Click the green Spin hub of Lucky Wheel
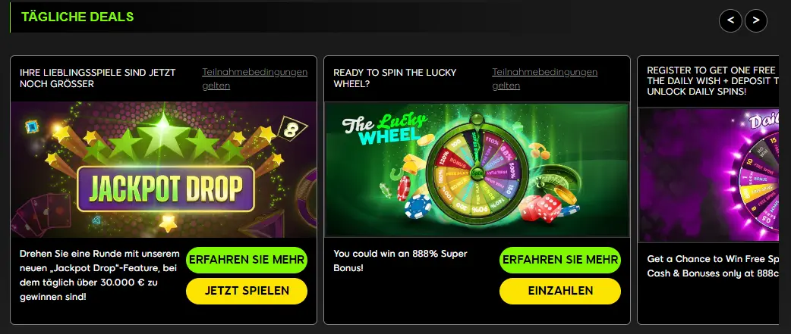This screenshot has height=334, width=791. pyautogui.click(x=477, y=173)
